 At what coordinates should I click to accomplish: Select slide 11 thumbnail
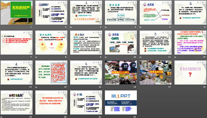click(156, 43)
